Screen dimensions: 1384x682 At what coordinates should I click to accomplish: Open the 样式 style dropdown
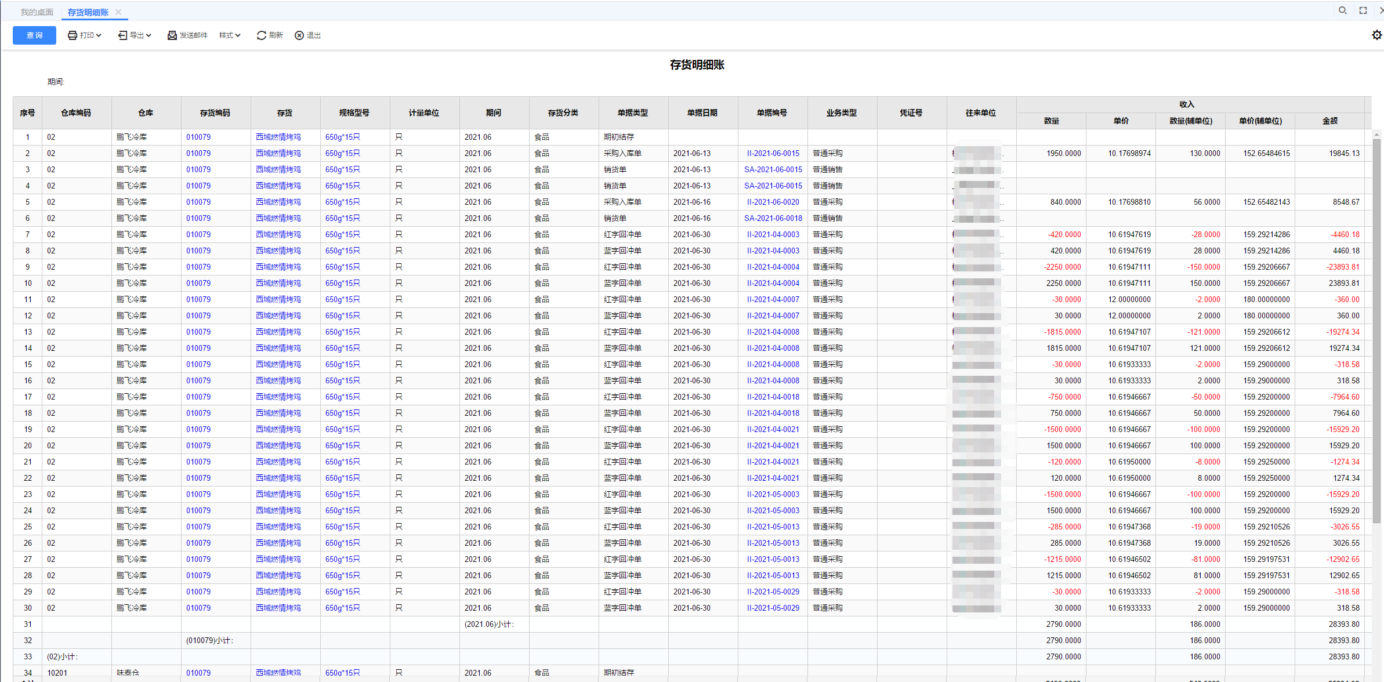(x=230, y=35)
